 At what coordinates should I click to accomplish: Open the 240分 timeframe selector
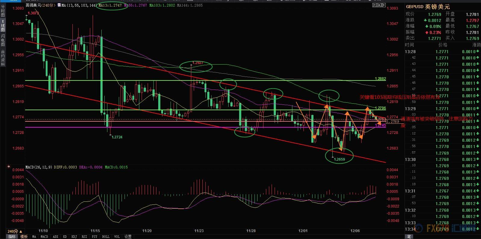tap(15, 231)
